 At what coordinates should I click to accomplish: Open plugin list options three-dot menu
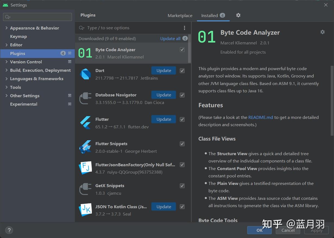[185, 28]
